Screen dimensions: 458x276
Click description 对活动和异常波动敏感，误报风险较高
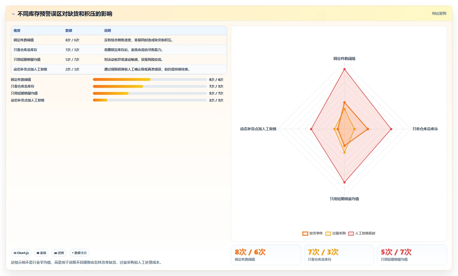point(134,60)
